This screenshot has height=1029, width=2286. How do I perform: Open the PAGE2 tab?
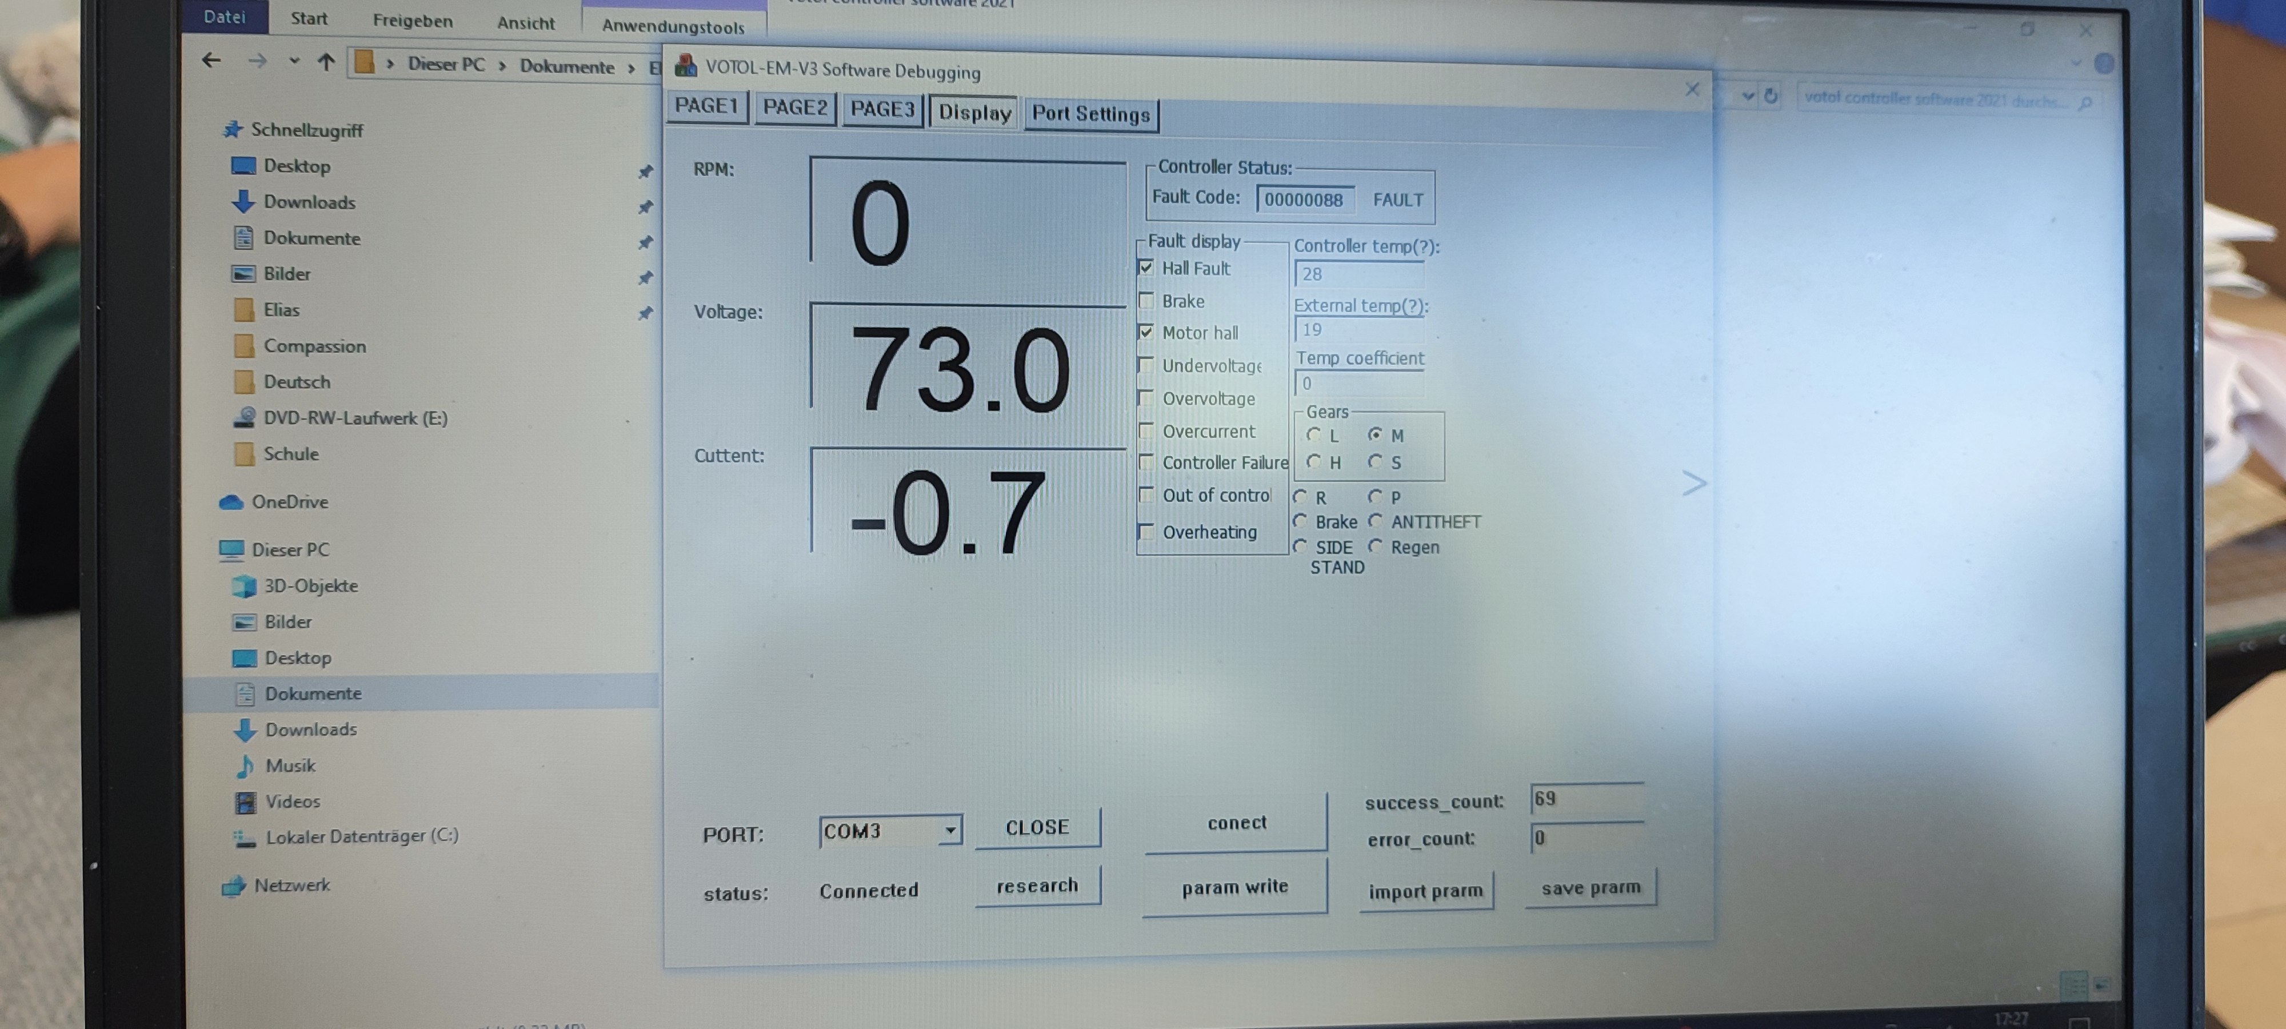[794, 107]
